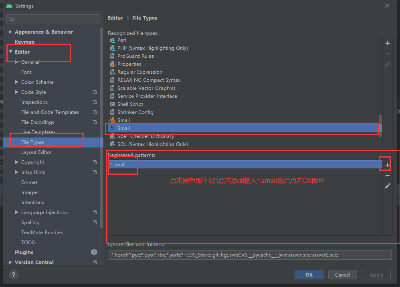Expand the Language Injections node
The width and height of the screenshot is (400, 287).
[x=17, y=212]
